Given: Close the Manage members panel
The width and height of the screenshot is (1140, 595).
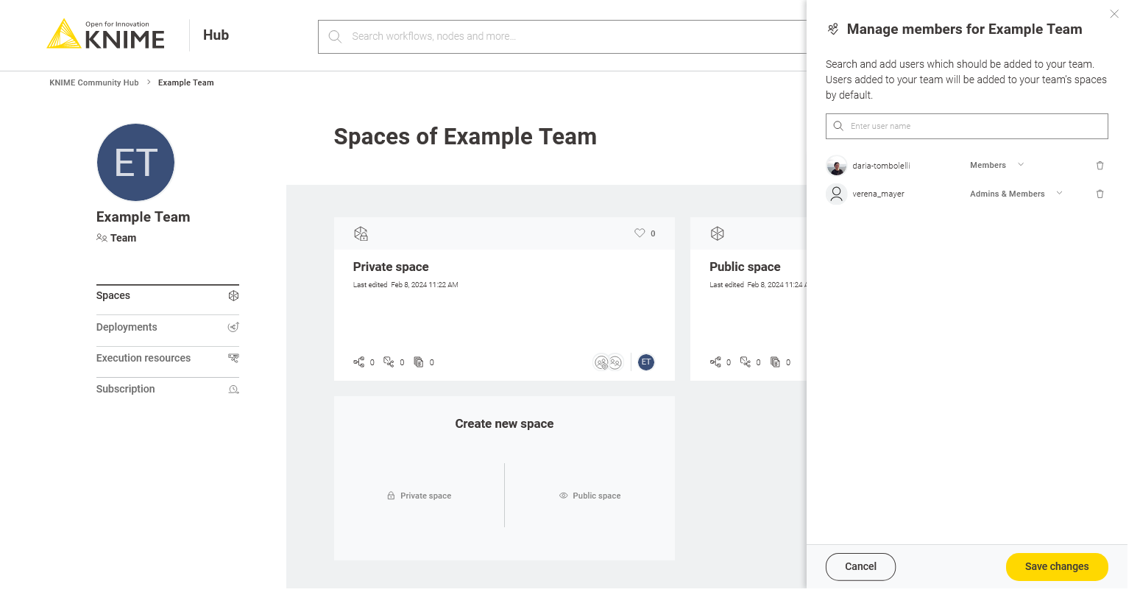Looking at the screenshot, I should [x=1114, y=14].
